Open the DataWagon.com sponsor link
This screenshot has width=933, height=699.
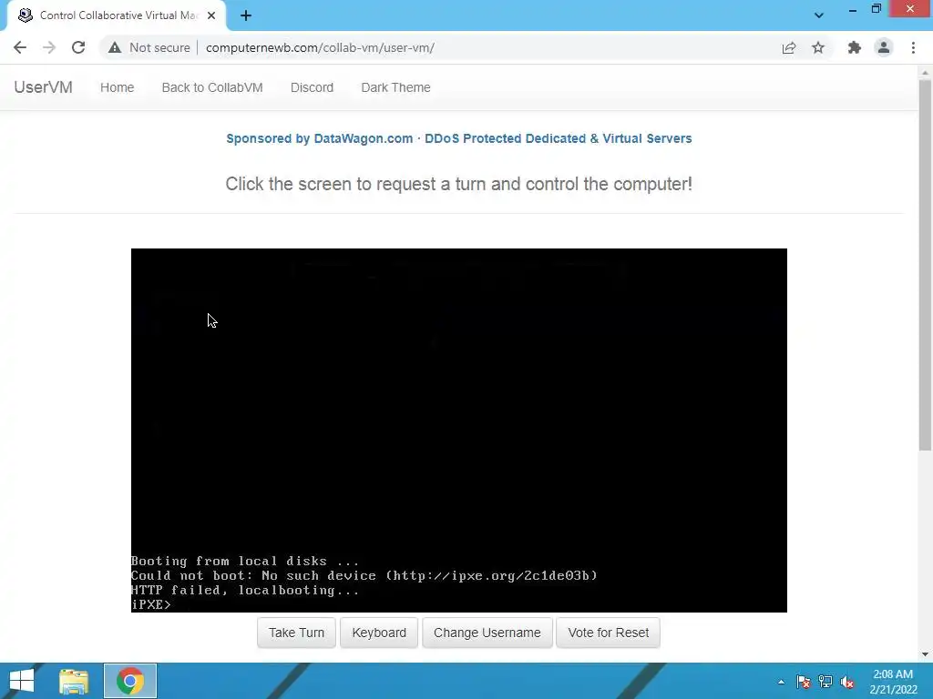tap(459, 138)
